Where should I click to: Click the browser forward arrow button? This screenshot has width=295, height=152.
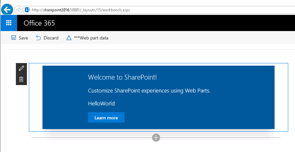pyautogui.click(x=18, y=10)
